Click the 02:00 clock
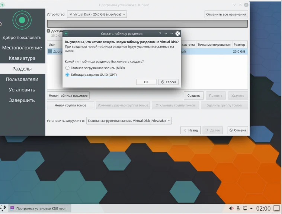The image size is (282, 214). tap(263, 208)
